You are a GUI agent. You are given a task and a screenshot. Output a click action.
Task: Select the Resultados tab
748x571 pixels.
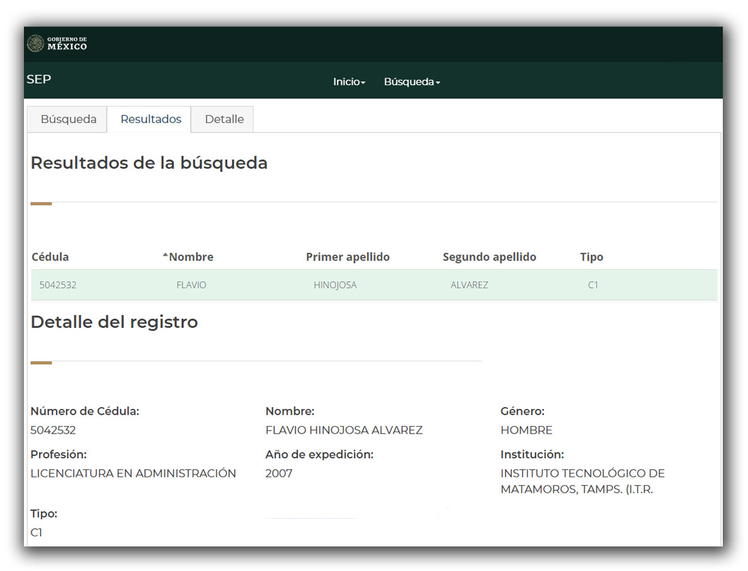tap(151, 119)
